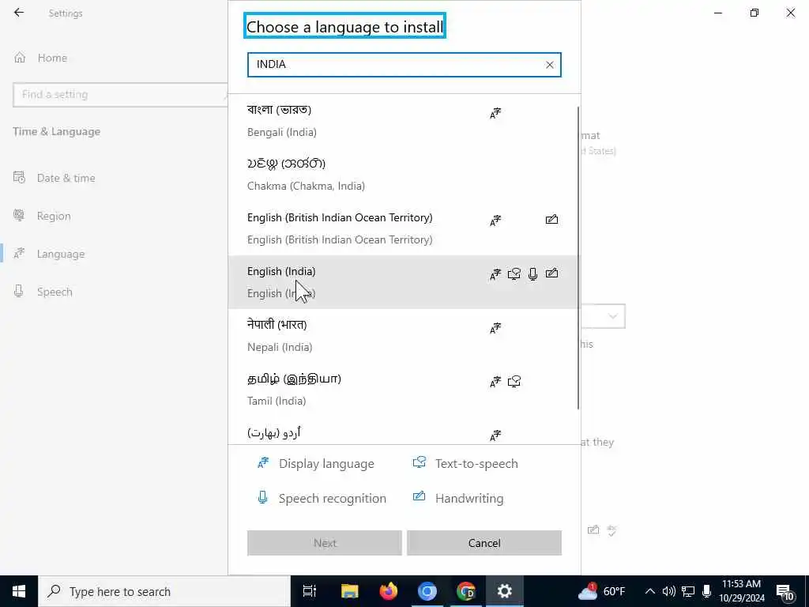This screenshot has height=607, width=809.
Task: Click the Settings gear taskbar icon
Action: pos(505,591)
